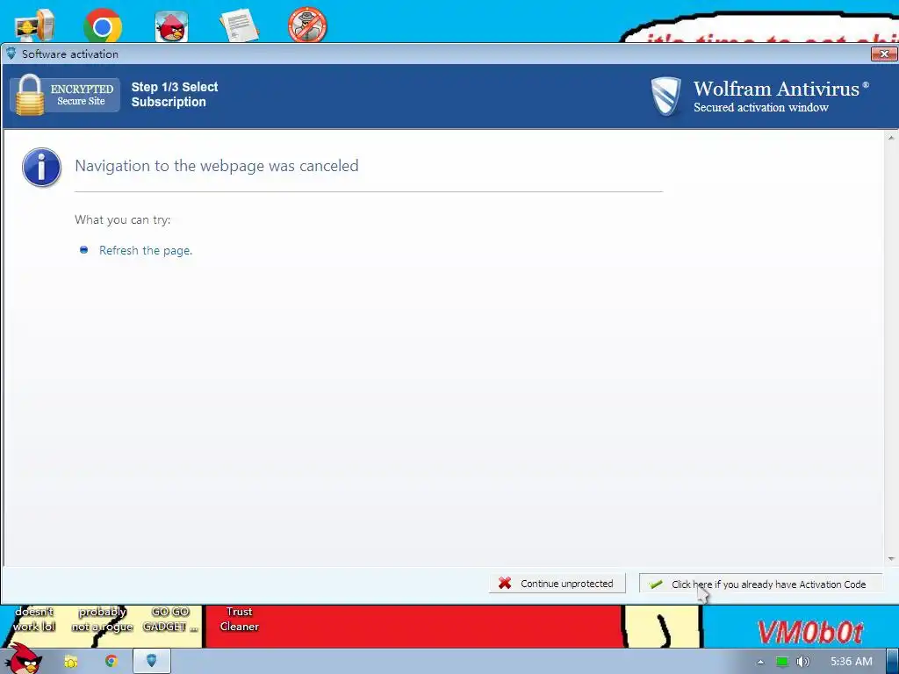Open the Angry Birds Start button
This screenshot has height=674, width=899.
click(x=23, y=659)
